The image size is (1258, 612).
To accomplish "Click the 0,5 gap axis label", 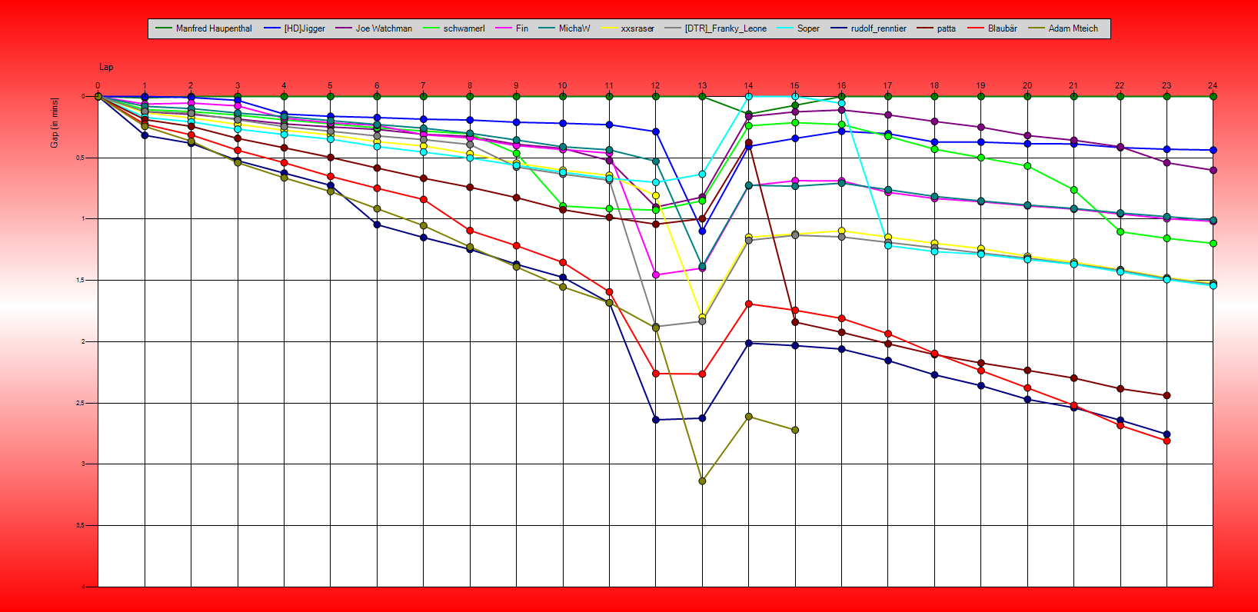I will pyautogui.click(x=81, y=158).
